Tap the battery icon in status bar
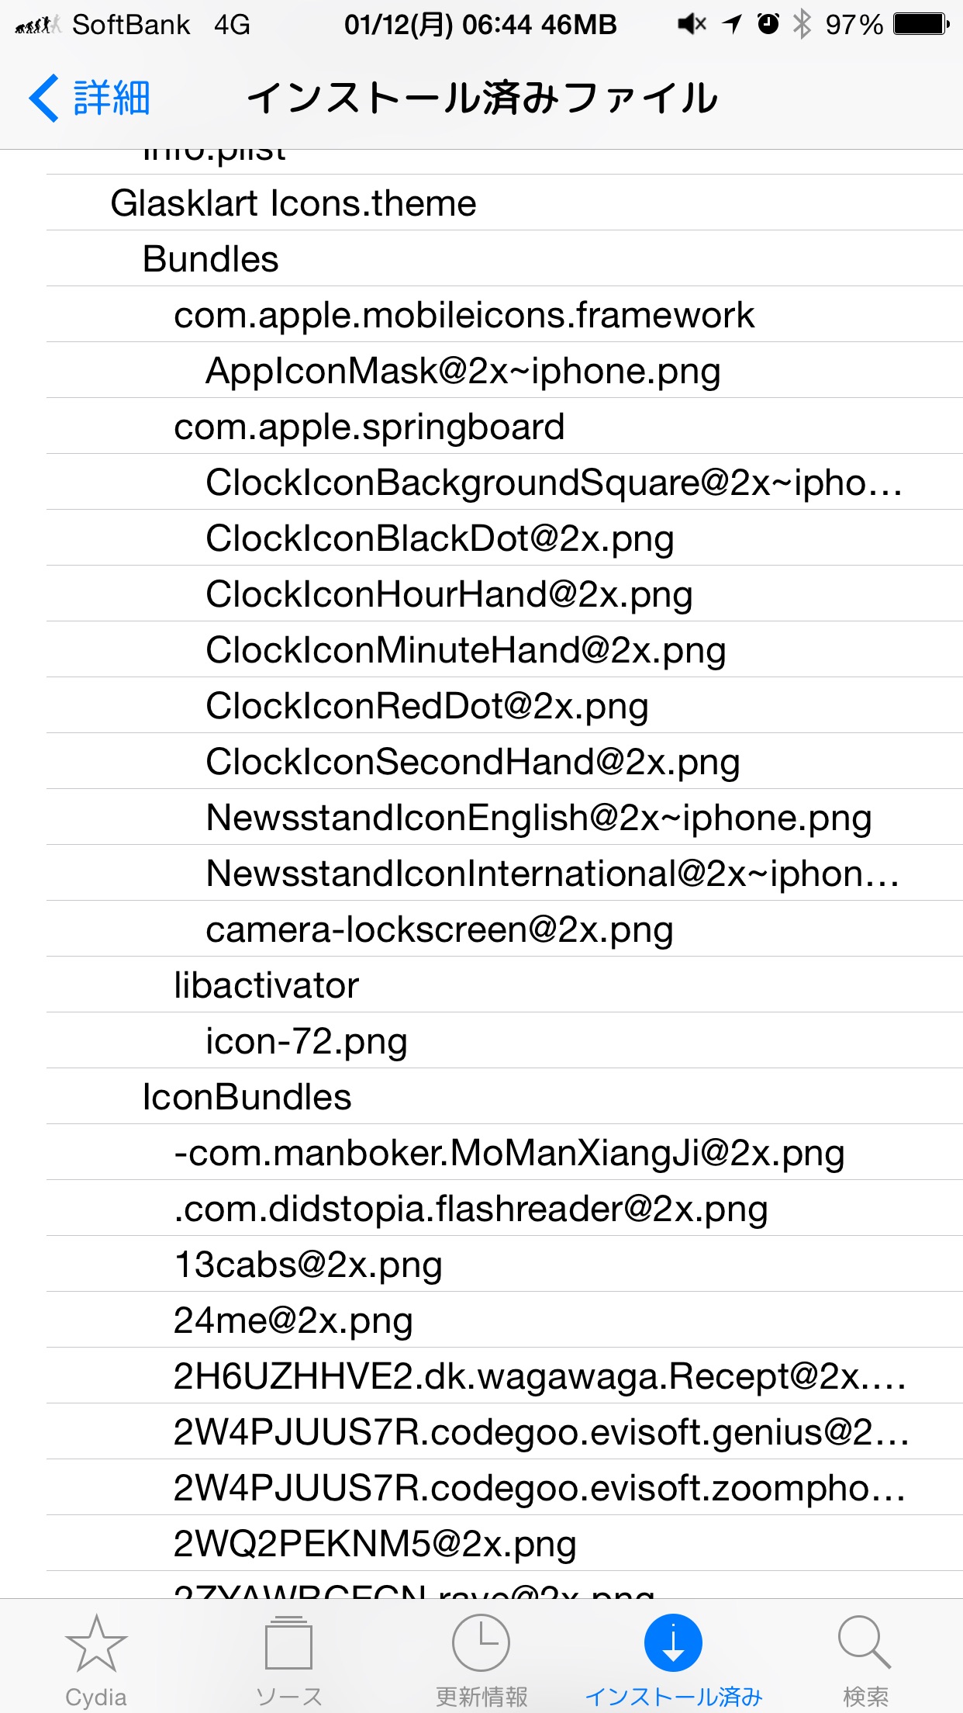Viewport: 963px width, 1713px height. (921, 25)
